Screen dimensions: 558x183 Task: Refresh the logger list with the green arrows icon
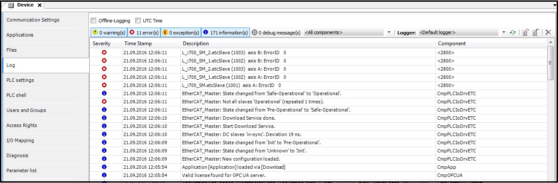click(x=513, y=32)
